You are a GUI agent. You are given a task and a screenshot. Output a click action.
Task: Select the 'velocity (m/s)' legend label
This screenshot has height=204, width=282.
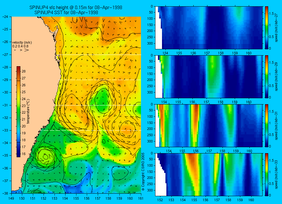22,43
